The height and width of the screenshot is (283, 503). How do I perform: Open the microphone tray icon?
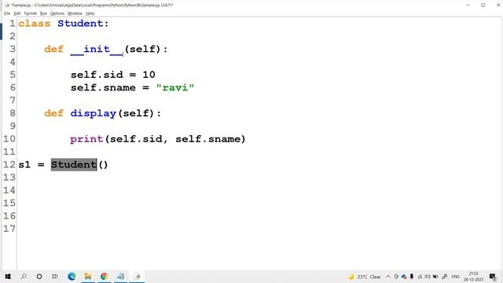(412, 277)
